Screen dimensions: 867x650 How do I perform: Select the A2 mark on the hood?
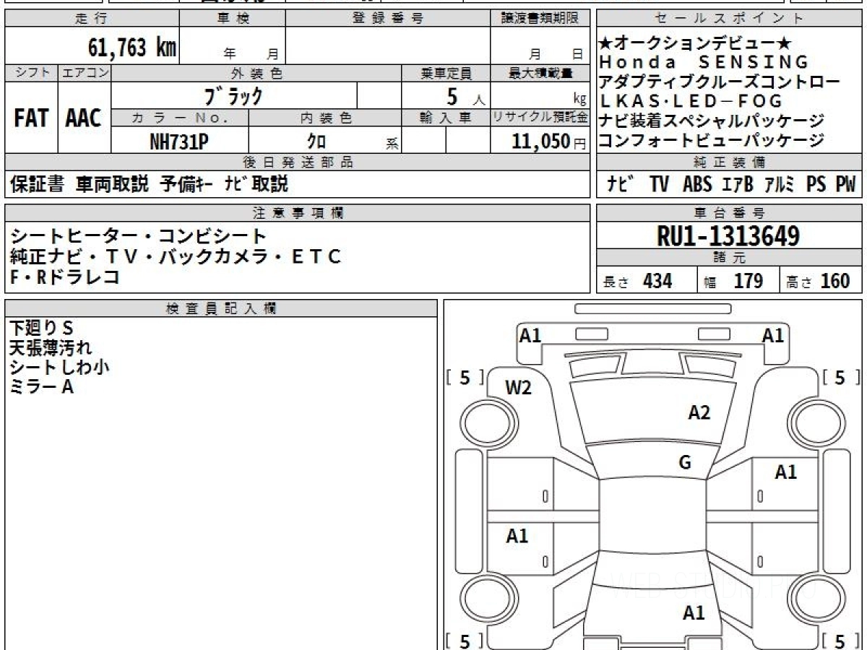point(699,412)
